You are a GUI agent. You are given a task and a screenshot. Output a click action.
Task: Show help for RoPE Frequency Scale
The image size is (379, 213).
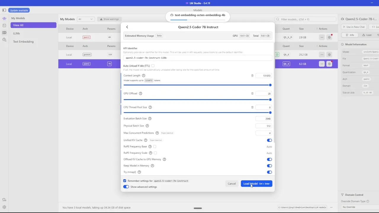(x=150, y=153)
